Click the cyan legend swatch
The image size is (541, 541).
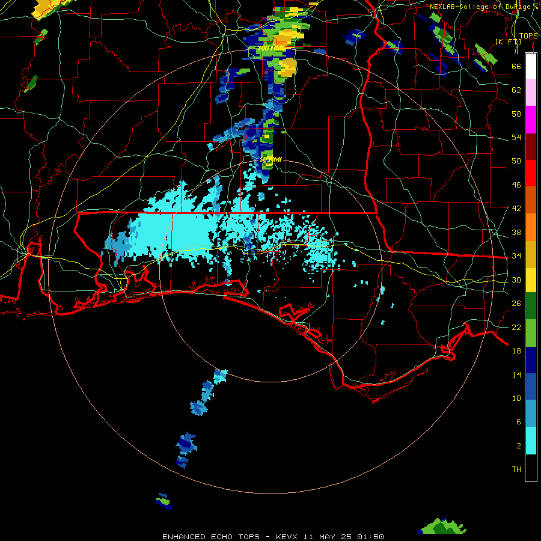pos(531,441)
